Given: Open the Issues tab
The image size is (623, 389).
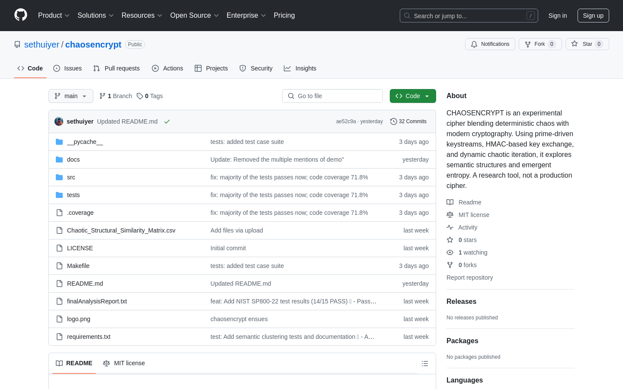Looking at the screenshot, I should click(x=67, y=68).
